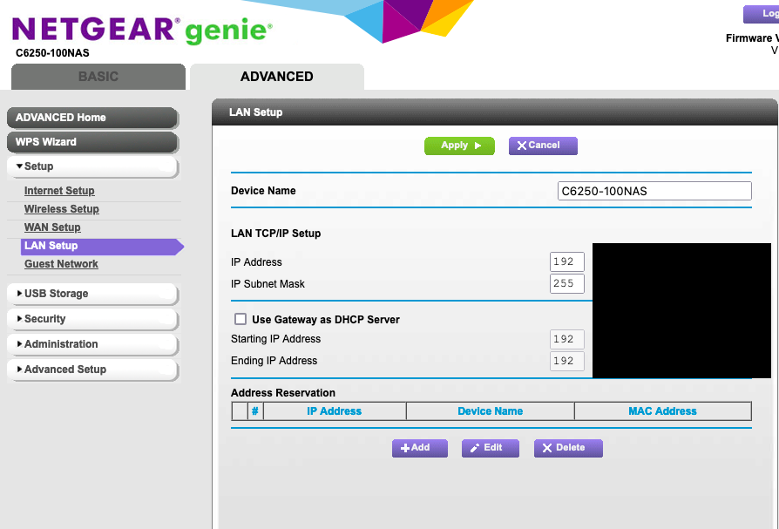Image resolution: width=779 pixels, height=529 pixels.
Task: Click the pencil icon on Edit button
Action: tap(474, 448)
